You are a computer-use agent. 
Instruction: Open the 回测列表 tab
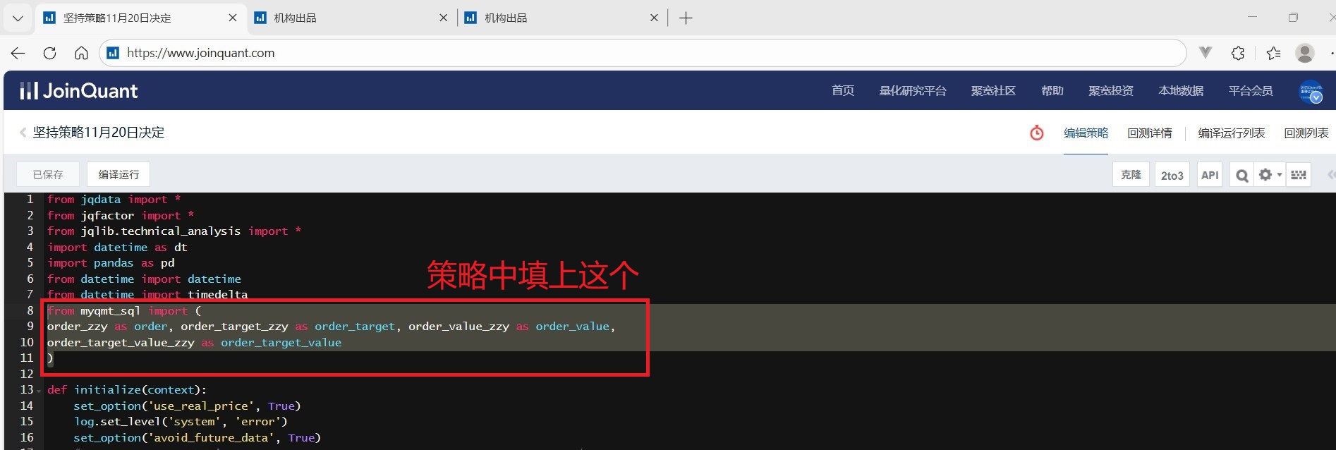coord(1306,133)
